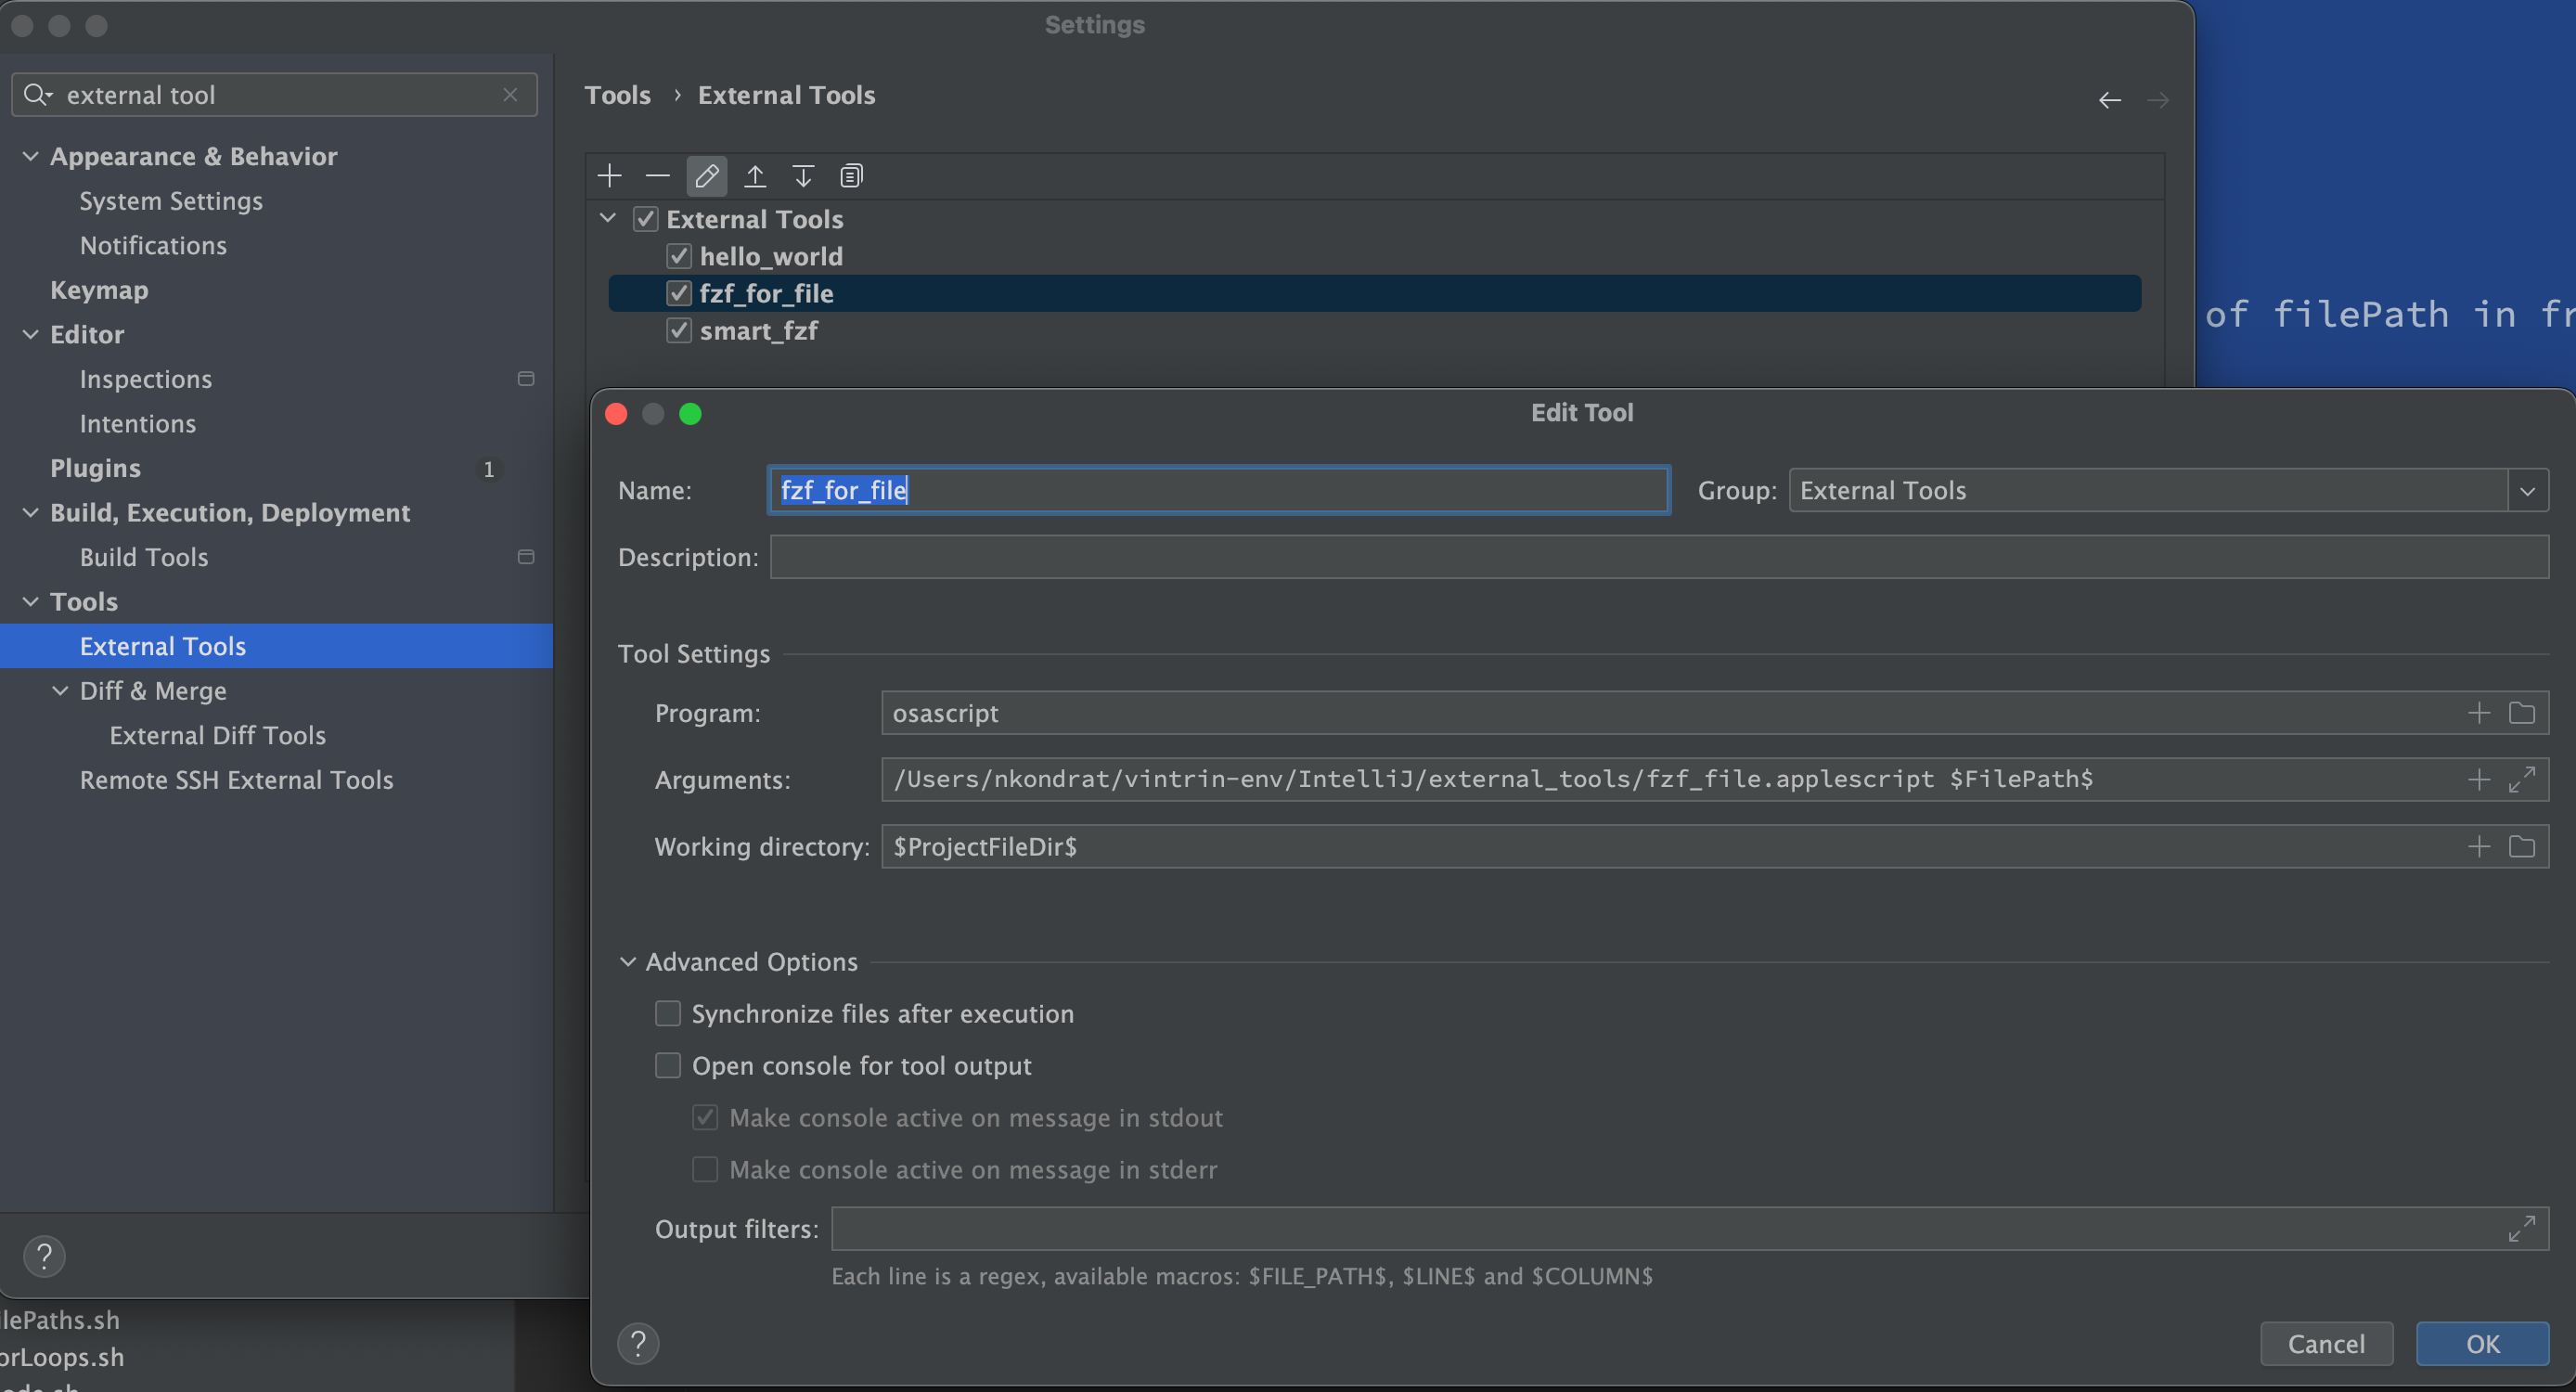This screenshot has width=2576, height=1392.
Task: Move tool down with down-arrow icon
Action: 803,176
